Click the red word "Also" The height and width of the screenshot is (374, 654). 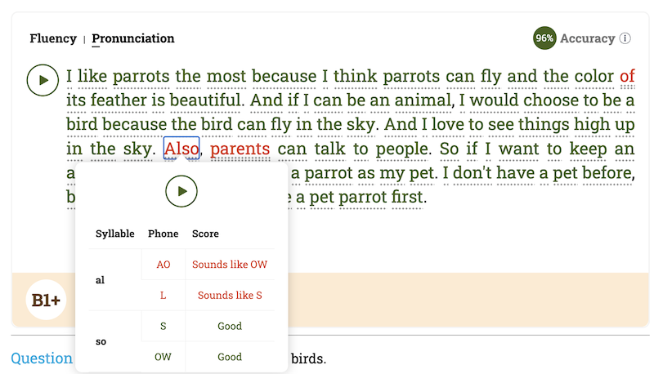click(181, 149)
